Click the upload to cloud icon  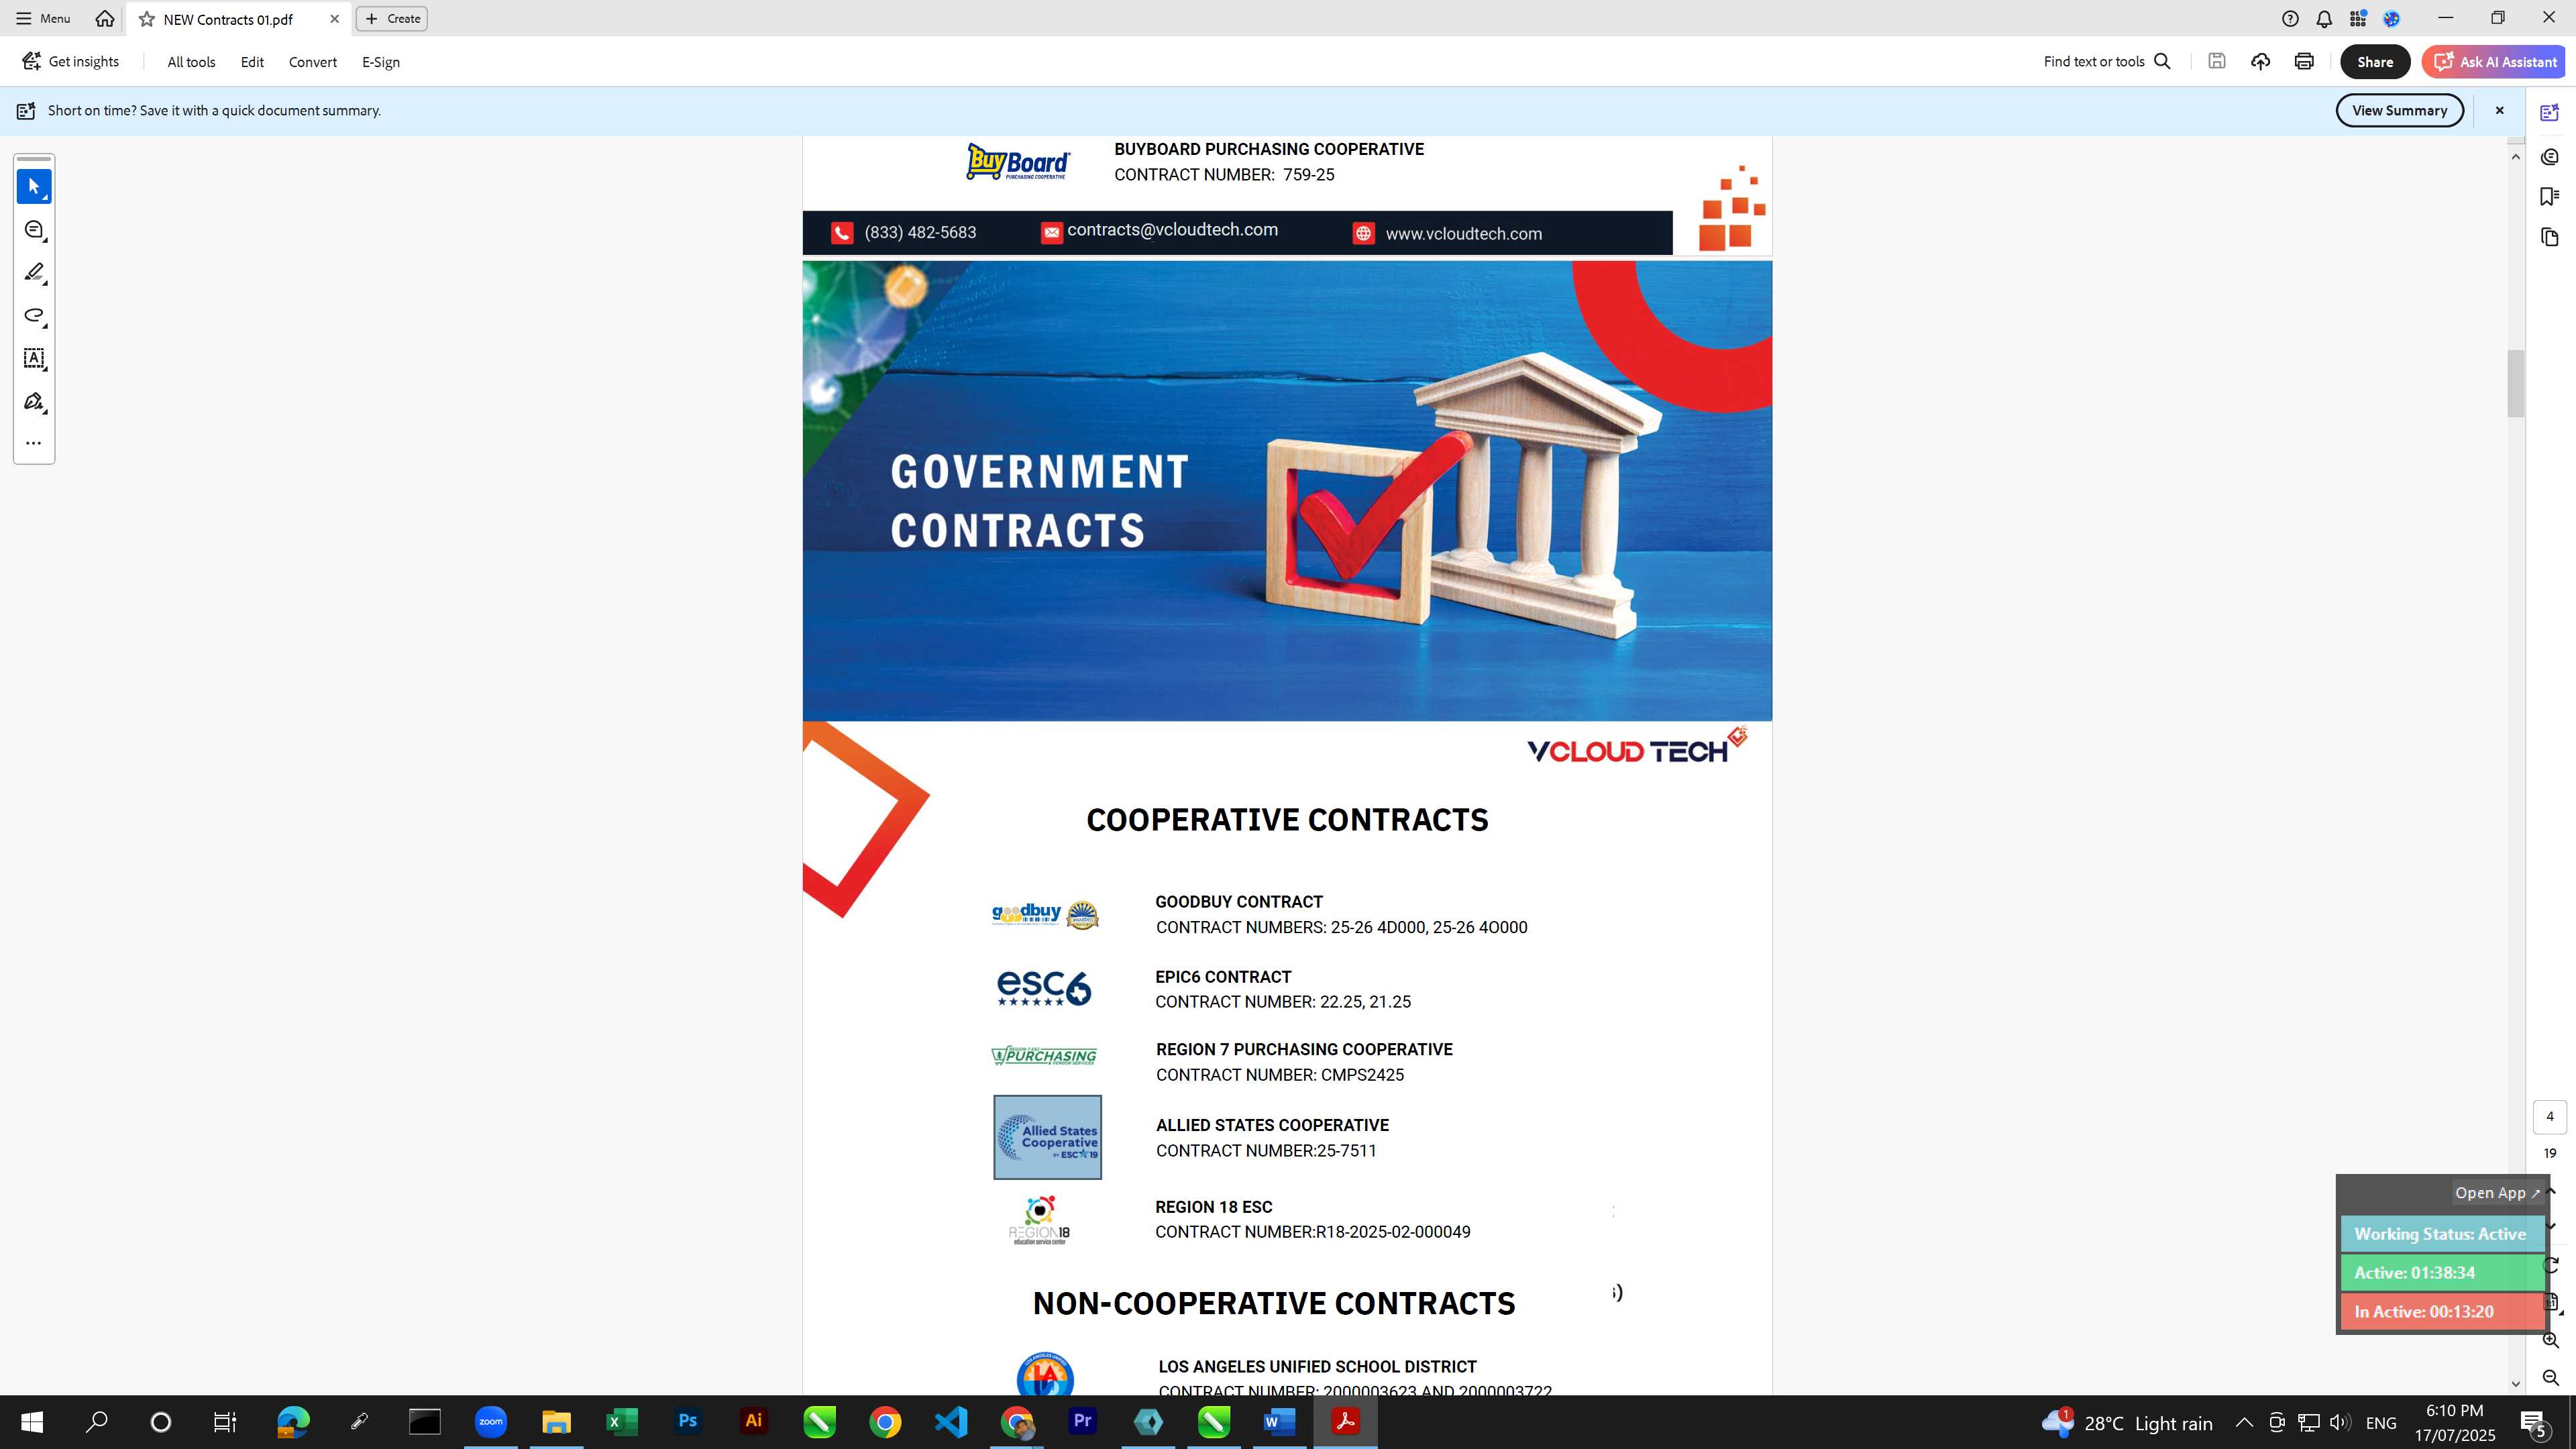click(2260, 61)
